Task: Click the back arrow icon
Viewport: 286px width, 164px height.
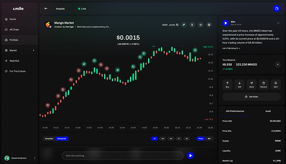Action: [46, 8]
